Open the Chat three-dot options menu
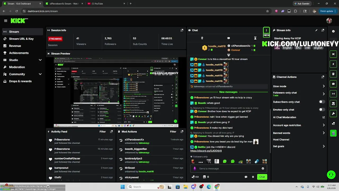The height and width of the screenshot is (191, 339). tap(266, 30)
